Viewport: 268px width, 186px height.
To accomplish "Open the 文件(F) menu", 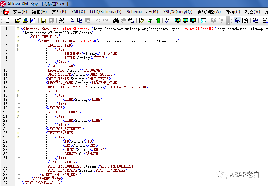I will click(20, 12).
